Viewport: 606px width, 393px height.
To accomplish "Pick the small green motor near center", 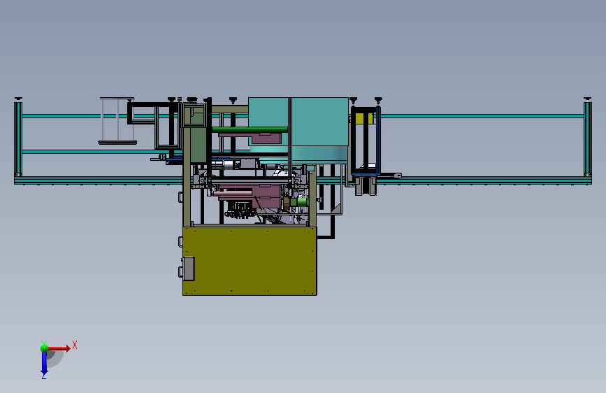I will tap(300, 202).
